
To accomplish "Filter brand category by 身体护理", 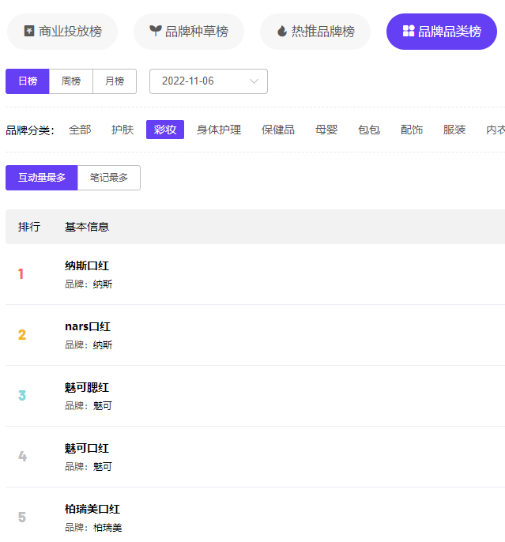I will (219, 130).
